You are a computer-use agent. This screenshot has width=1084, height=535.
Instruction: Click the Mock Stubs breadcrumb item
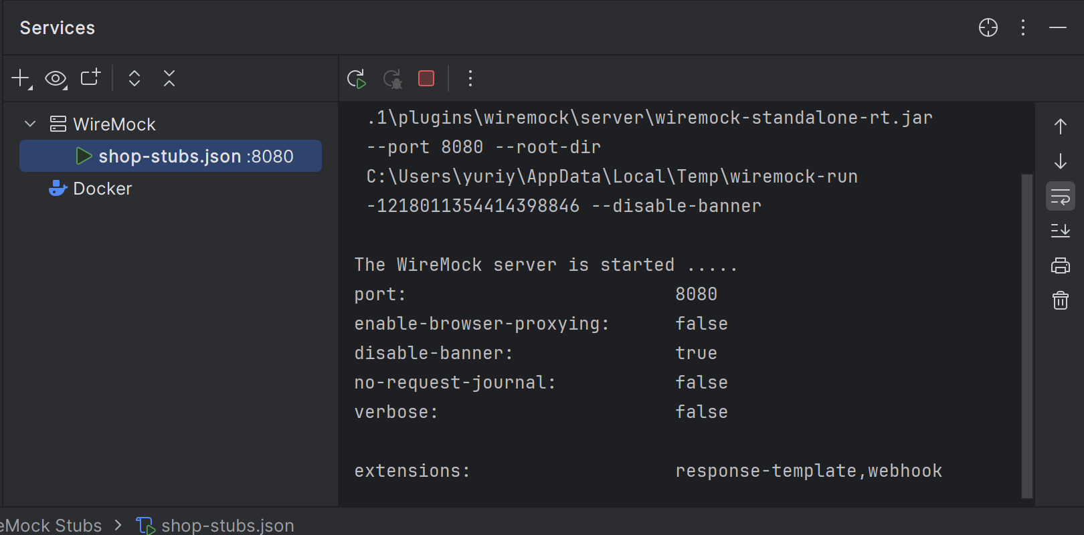pos(51,526)
